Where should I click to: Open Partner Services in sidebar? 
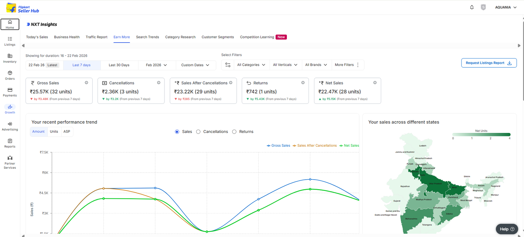click(10, 162)
